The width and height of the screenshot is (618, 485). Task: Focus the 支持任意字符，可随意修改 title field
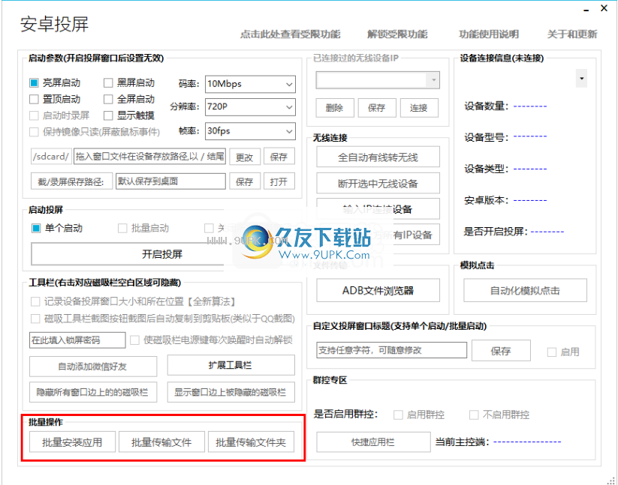click(x=392, y=350)
